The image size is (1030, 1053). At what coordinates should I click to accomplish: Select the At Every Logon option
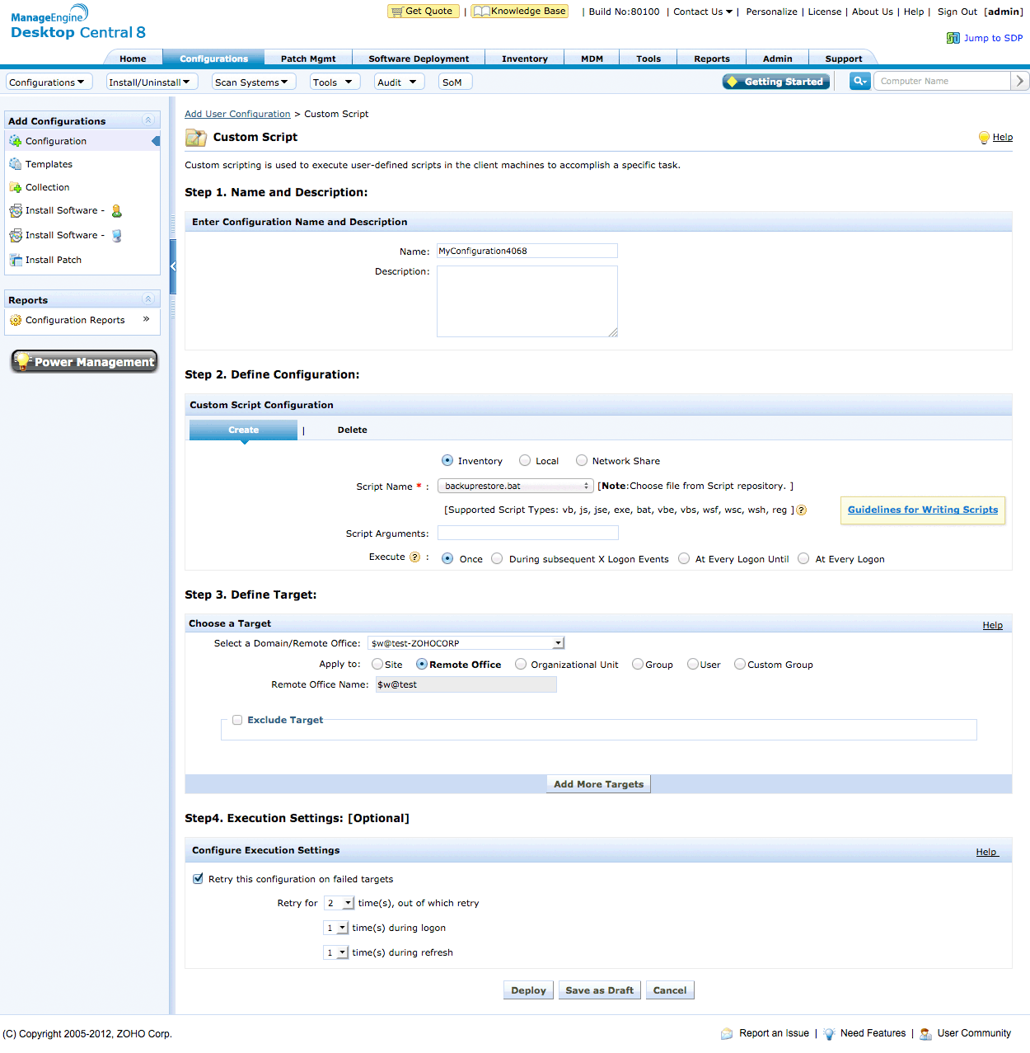click(x=803, y=558)
